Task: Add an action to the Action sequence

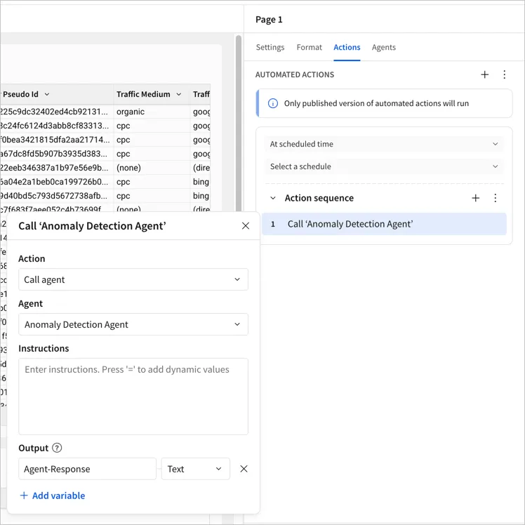Action: tap(475, 198)
